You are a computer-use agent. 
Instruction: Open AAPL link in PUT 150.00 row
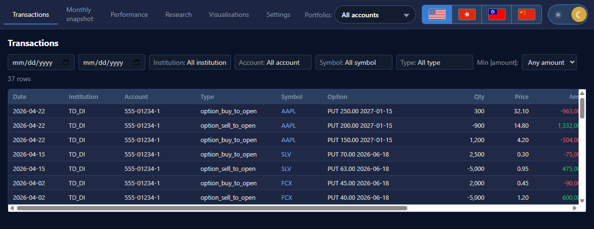[289, 140]
